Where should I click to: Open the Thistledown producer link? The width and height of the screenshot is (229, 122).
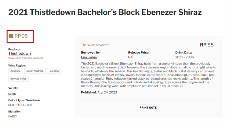[20, 54]
